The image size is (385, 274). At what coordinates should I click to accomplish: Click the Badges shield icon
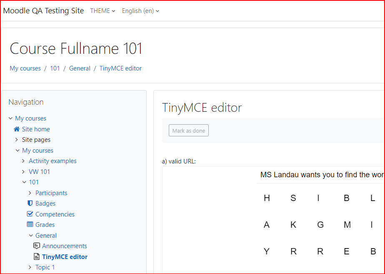pos(30,203)
